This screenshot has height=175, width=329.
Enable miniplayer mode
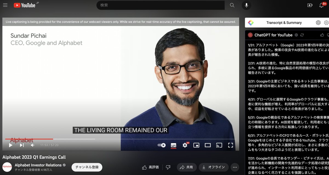tap(196, 145)
